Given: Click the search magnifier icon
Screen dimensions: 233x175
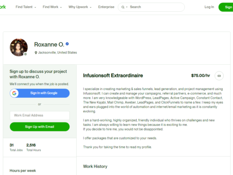Looking at the screenshot, I should pos(123,7).
